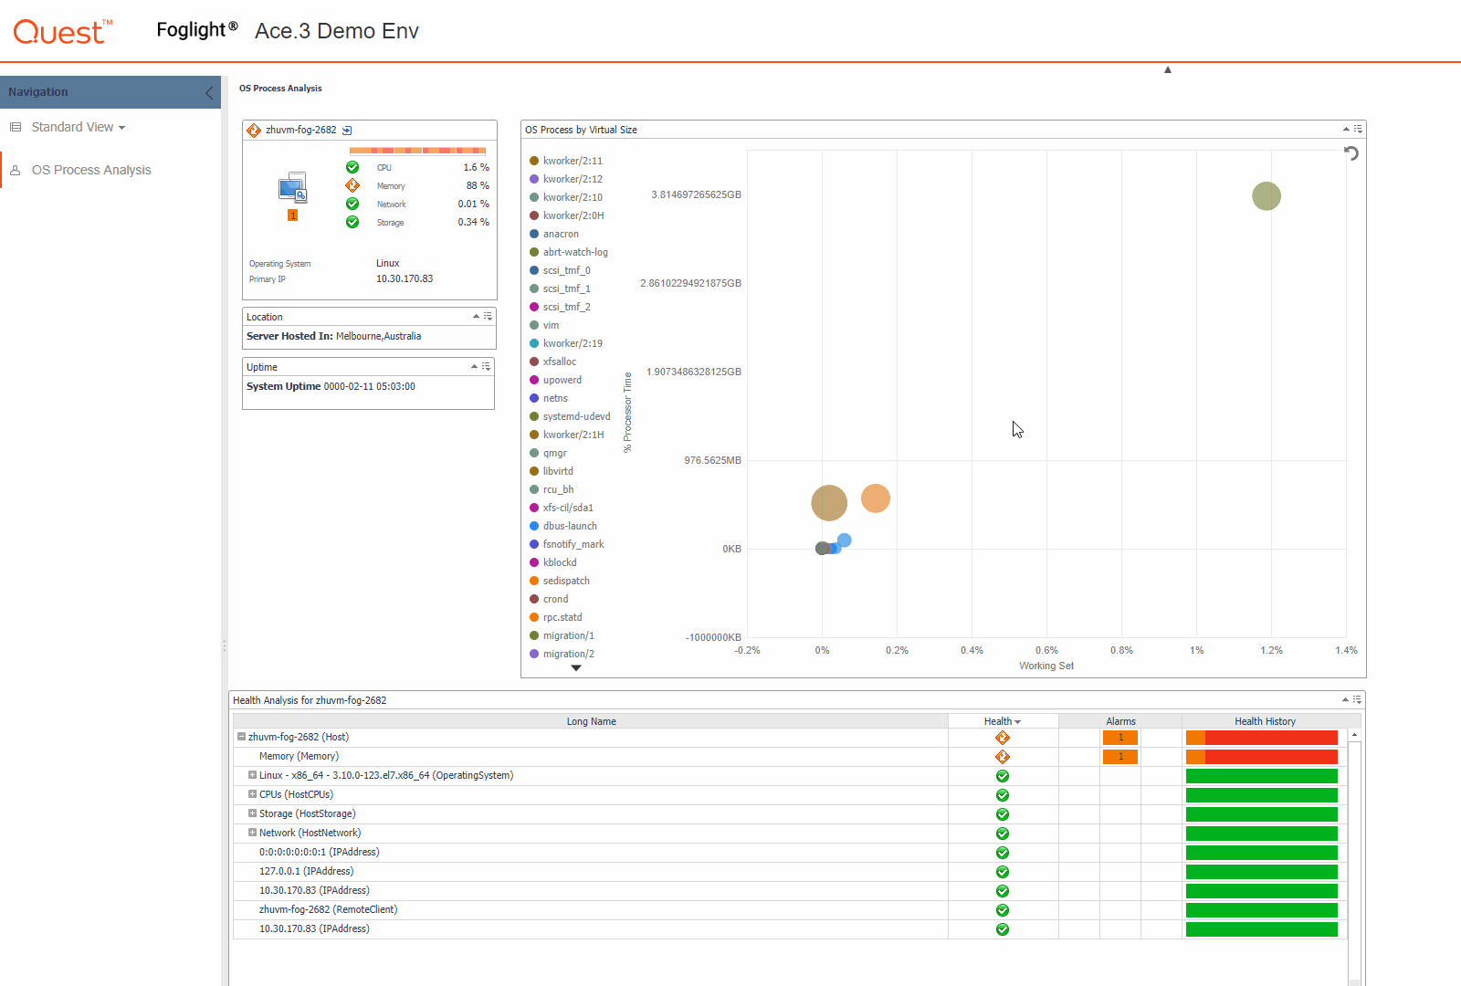Screen dimensions: 1461x986
Task: Click the Network row green health icon
Action: pos(1003,834)
